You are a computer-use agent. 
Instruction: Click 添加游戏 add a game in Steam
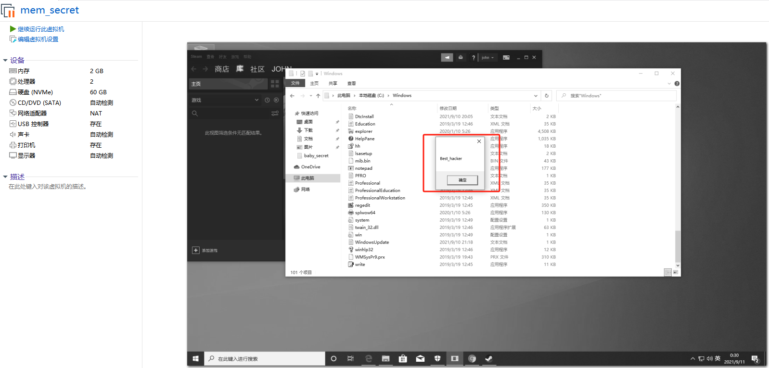(x=205, y=251)
